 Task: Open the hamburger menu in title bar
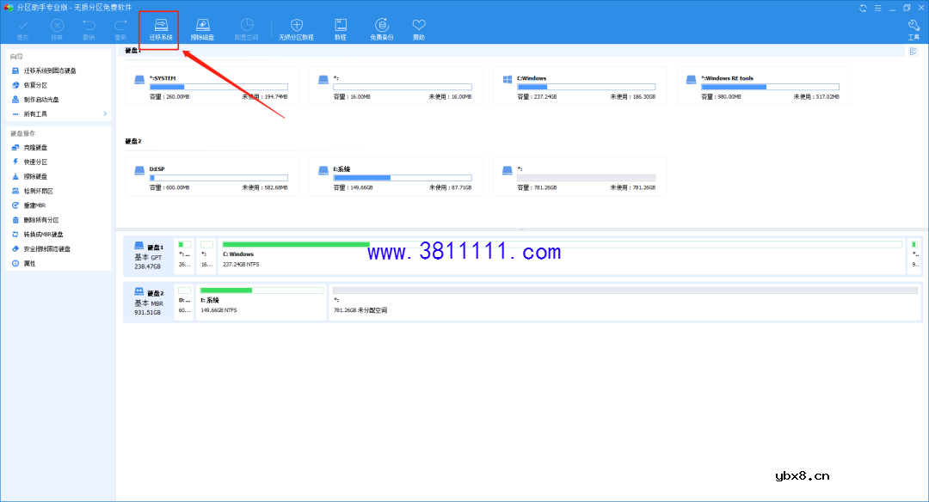click(x=877, y=8)
